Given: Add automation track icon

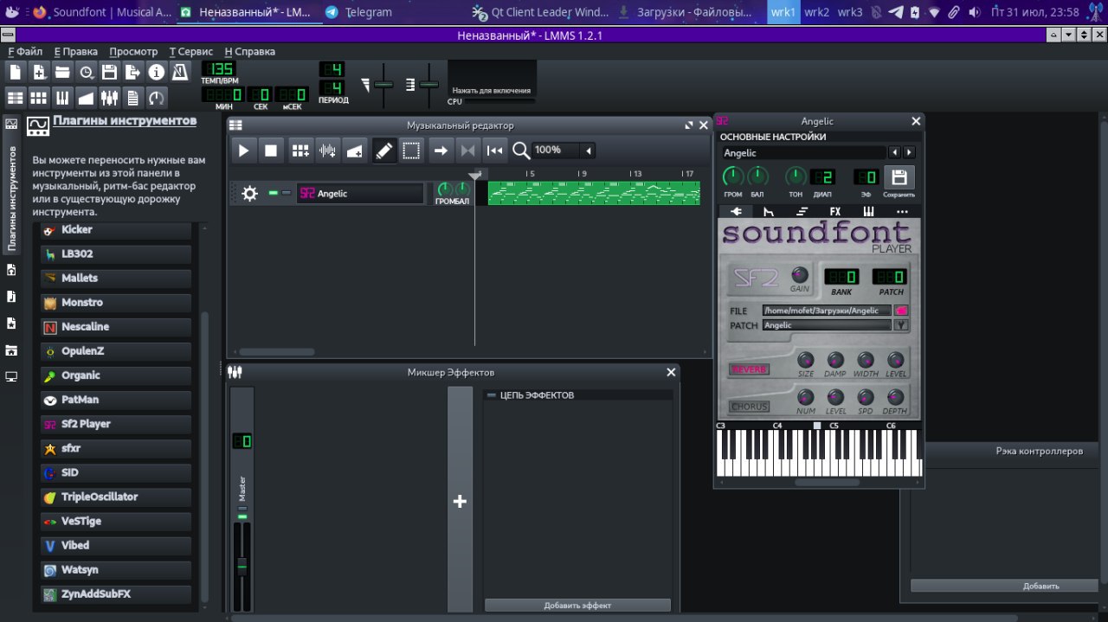Looking at the screenshot, I should click(355, 151).
